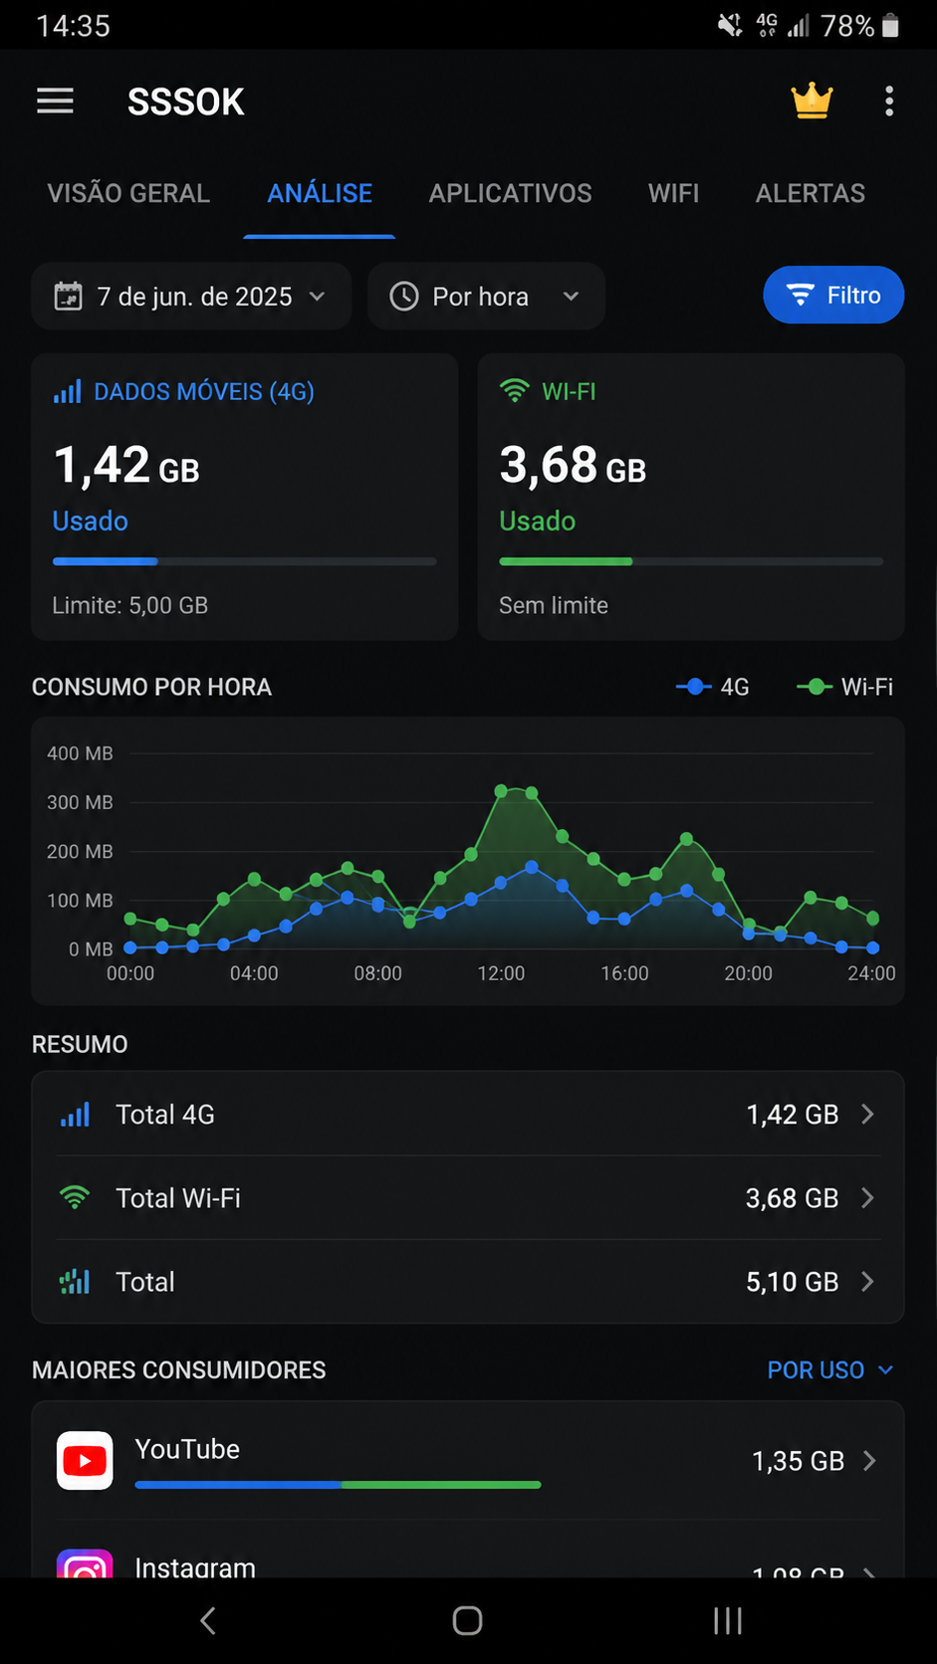937x1664 pixels.
Task: Tap the Wi-Fi peak point at 12:00
Action: (501, 791)
